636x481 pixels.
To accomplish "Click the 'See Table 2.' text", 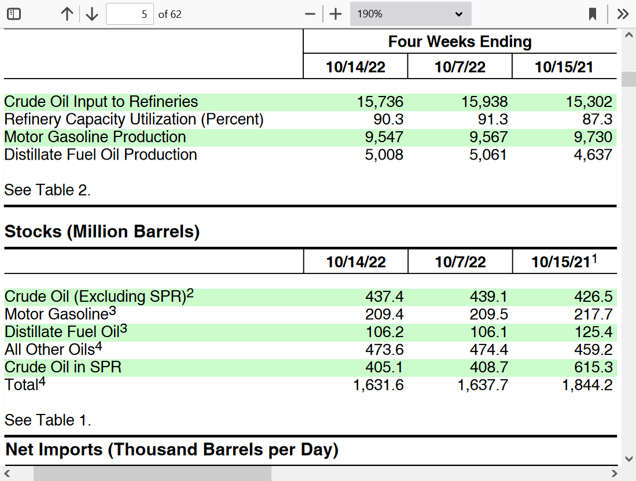I will (x=47, y=190).
